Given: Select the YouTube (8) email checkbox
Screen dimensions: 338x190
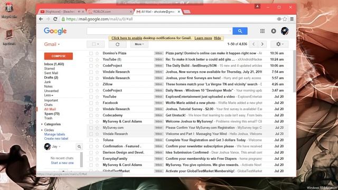Looking at the screenshot, I should tap(91, 60).
